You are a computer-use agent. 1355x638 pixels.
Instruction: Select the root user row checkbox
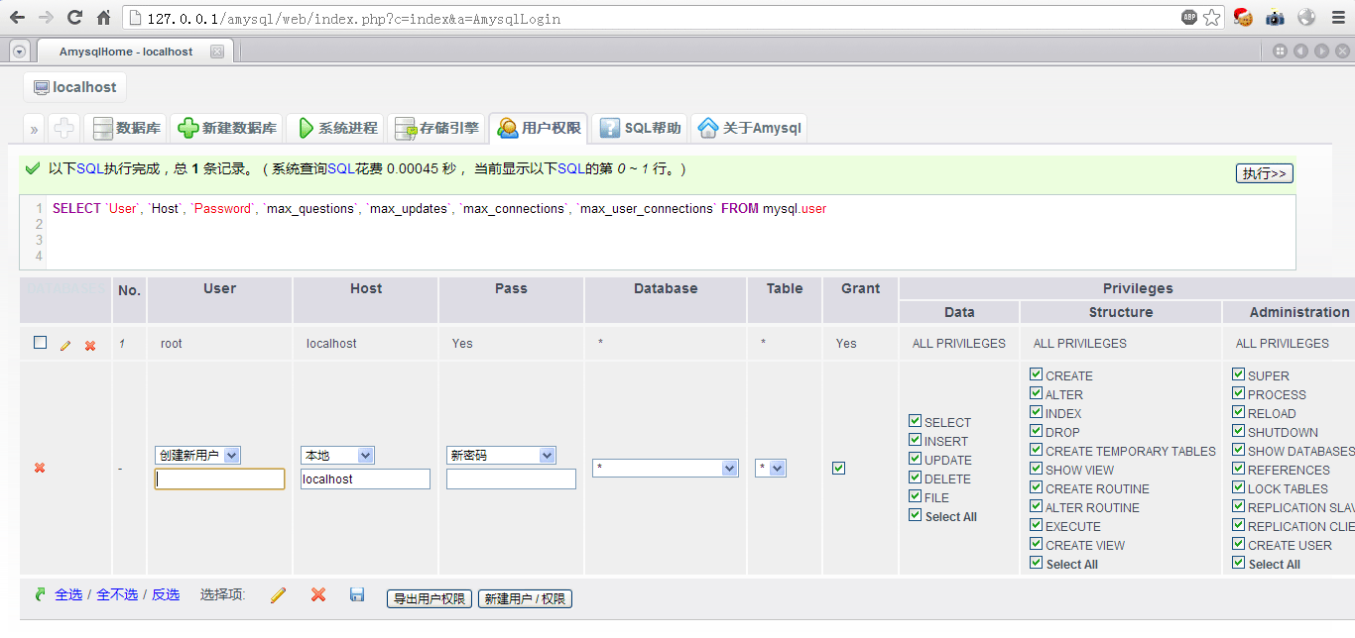point(41,343)
